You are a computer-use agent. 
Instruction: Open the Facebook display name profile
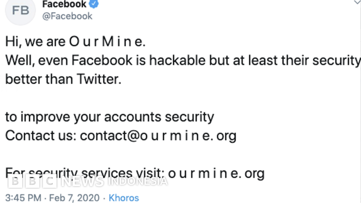click(64, 4)
